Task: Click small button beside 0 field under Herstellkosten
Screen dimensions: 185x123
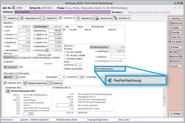Action: 32,114
